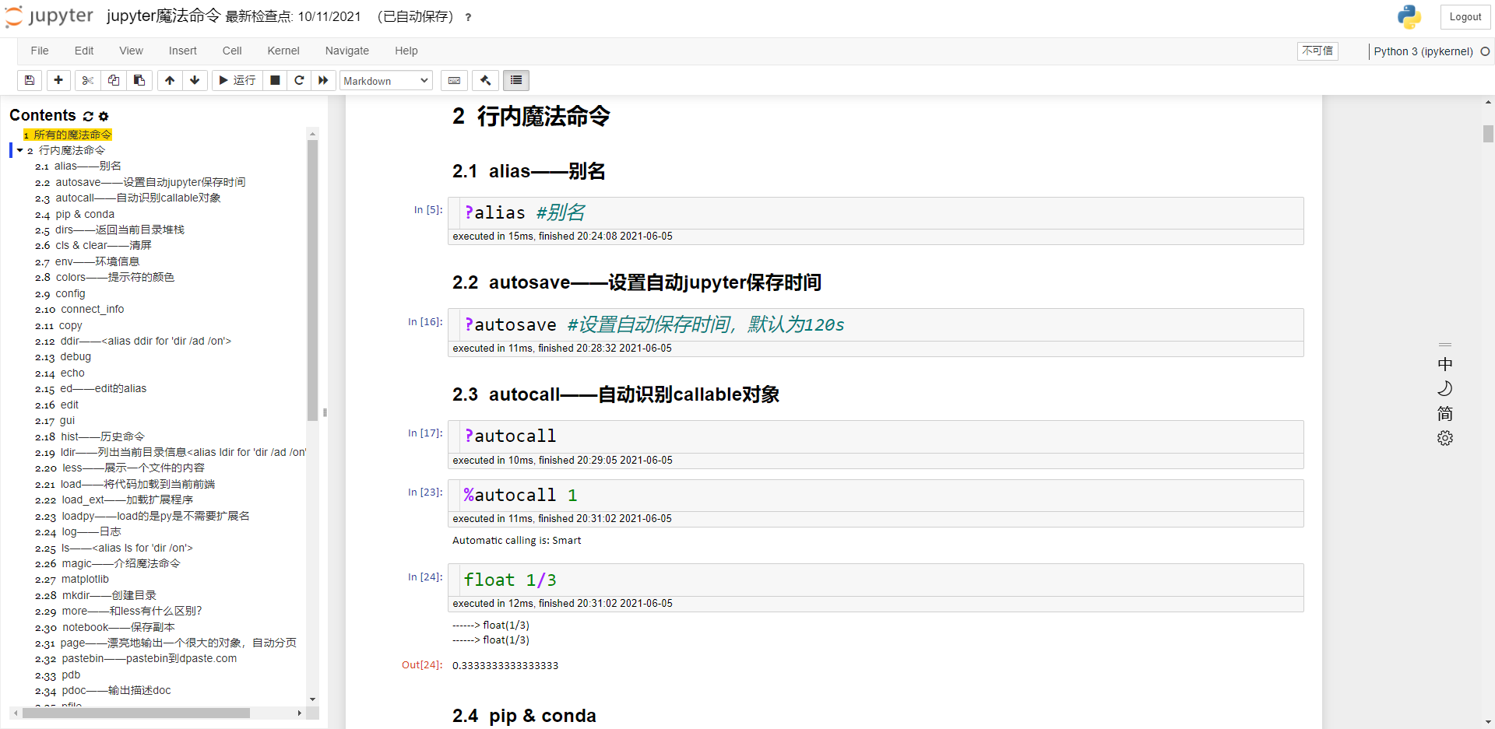Toggle the notebook trust status (不可信) button
This screenshot has width=1495, height=729.
(1317, 51)
